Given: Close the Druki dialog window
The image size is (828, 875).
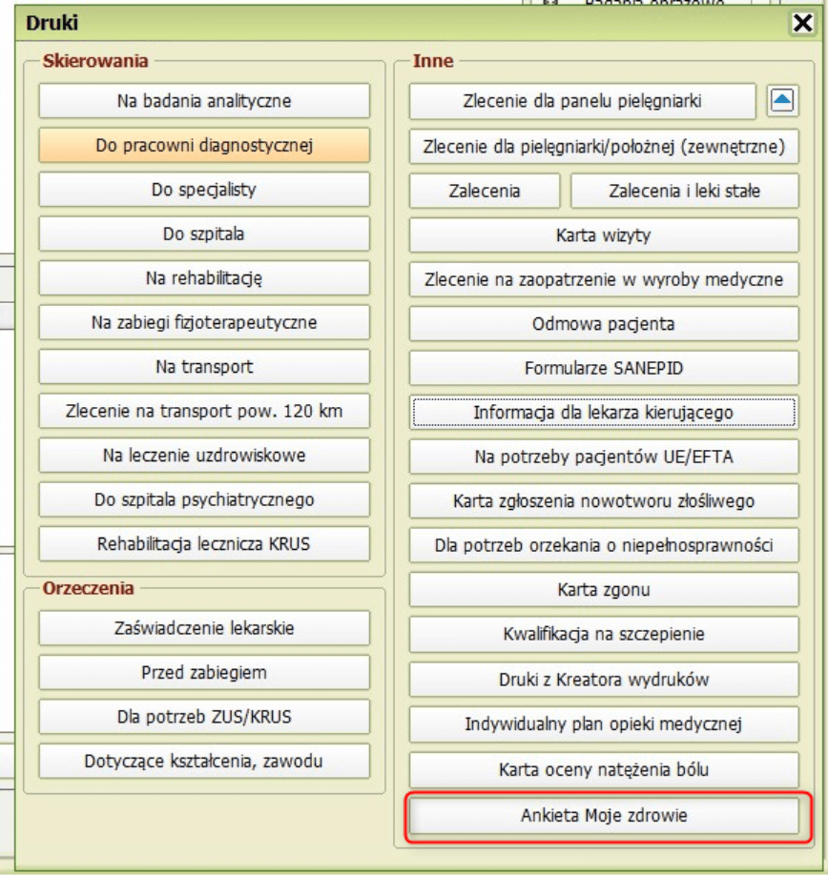Looking at the screenshot, I should click(802, 24).
